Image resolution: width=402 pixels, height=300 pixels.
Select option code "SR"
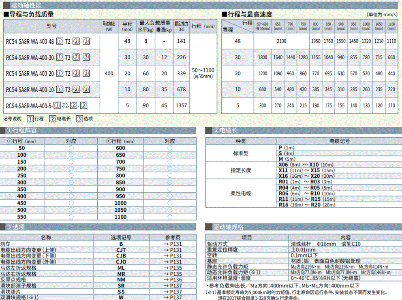pyautogui.click(x=121, y=286)
